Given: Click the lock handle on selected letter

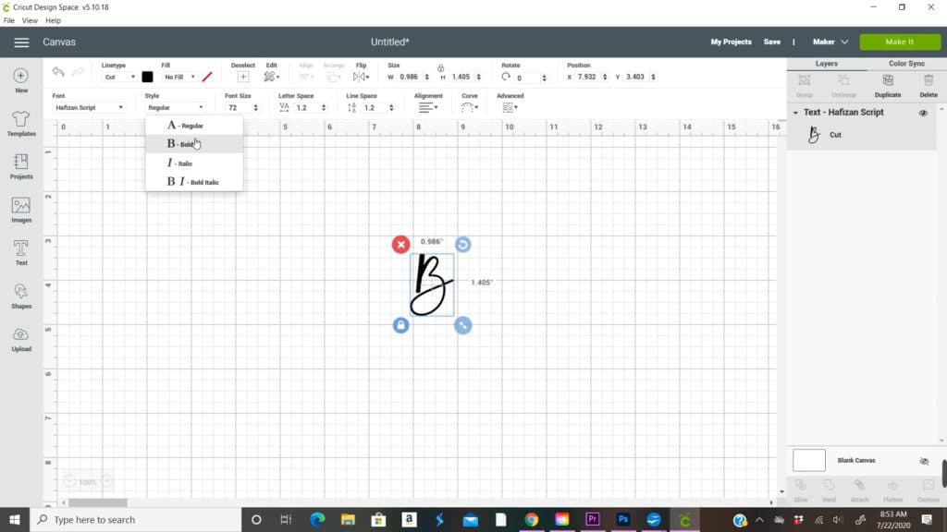Looking at the screenshot, I should tap(401, 325).
